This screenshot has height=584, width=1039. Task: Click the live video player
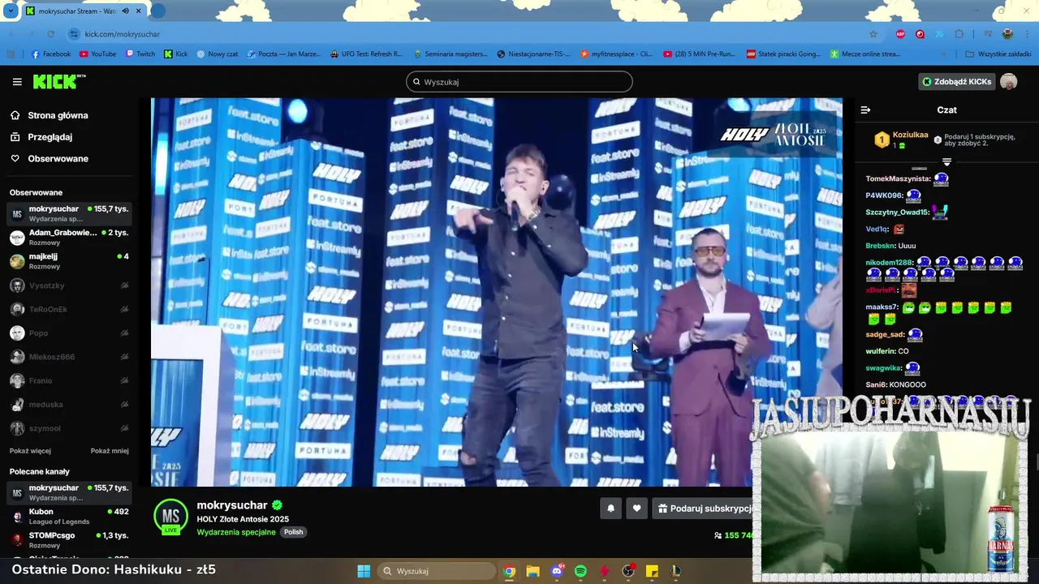pyautogui.click(x=497, y=292)
